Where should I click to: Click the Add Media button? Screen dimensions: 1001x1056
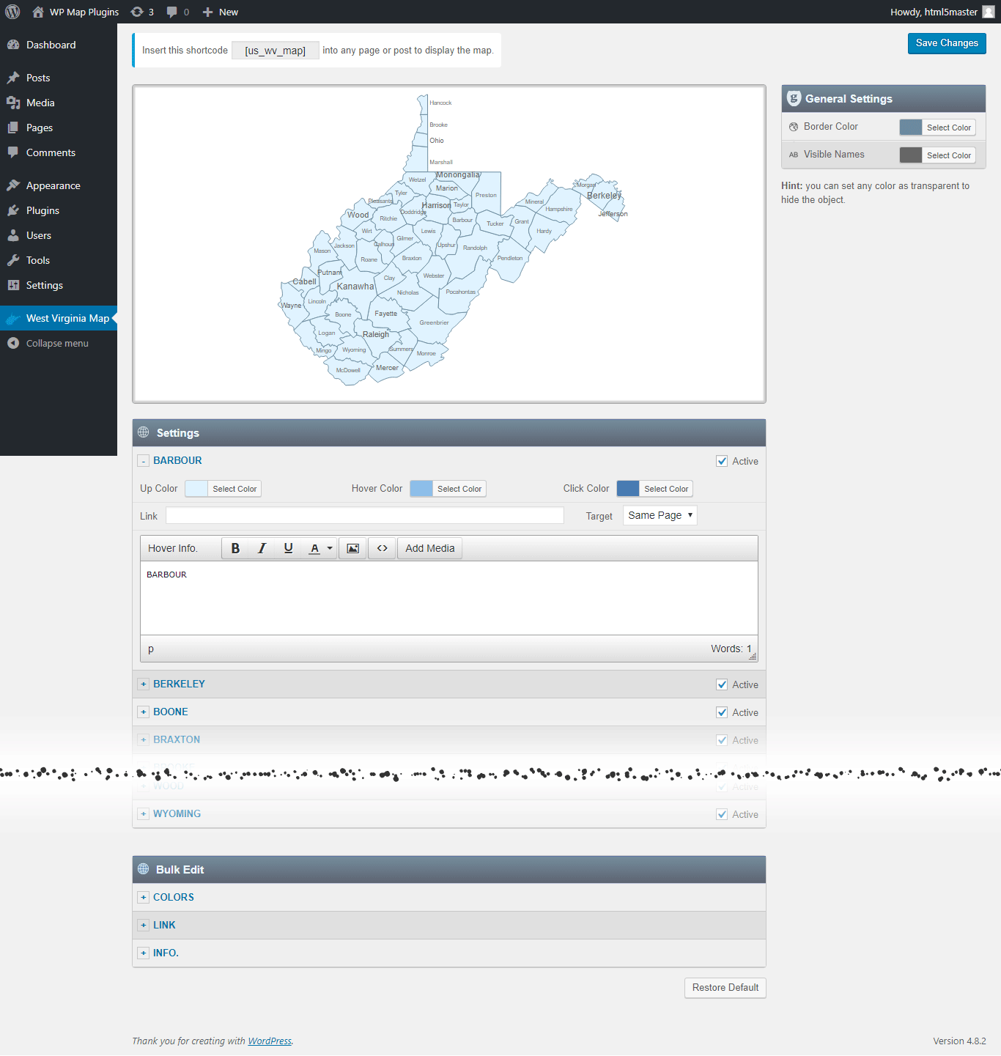click(x=430, y=548)
